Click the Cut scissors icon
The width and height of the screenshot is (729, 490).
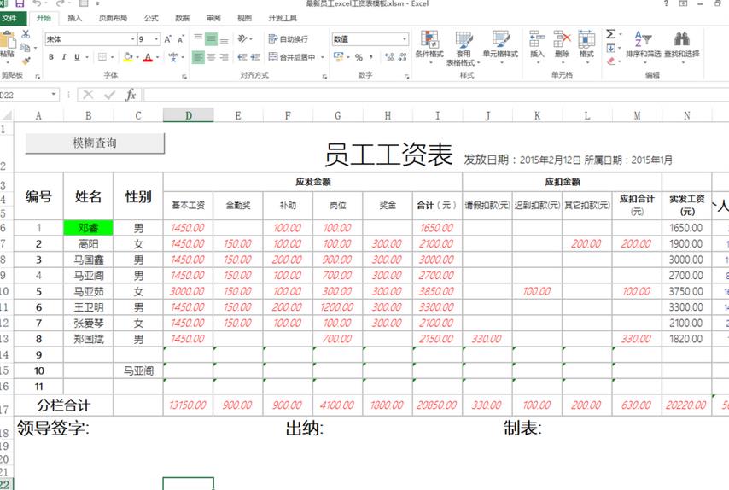point(26,34)
